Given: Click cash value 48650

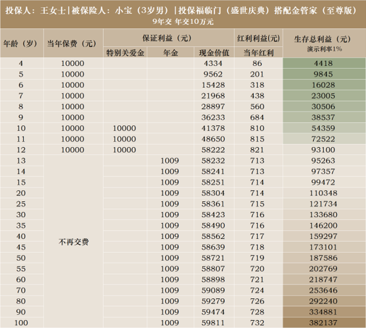Looking at the screenshot, I should 213,139.
